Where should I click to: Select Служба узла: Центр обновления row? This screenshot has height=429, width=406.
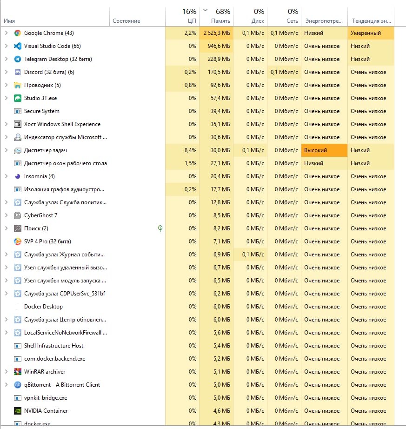[x=197, y=320]
